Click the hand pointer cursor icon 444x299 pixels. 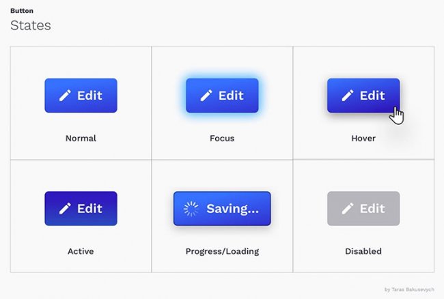(396, 114)
